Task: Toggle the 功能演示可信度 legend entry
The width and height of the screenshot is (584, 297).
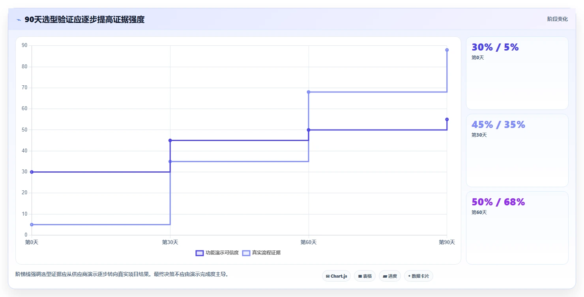Action: coord(217,253)
